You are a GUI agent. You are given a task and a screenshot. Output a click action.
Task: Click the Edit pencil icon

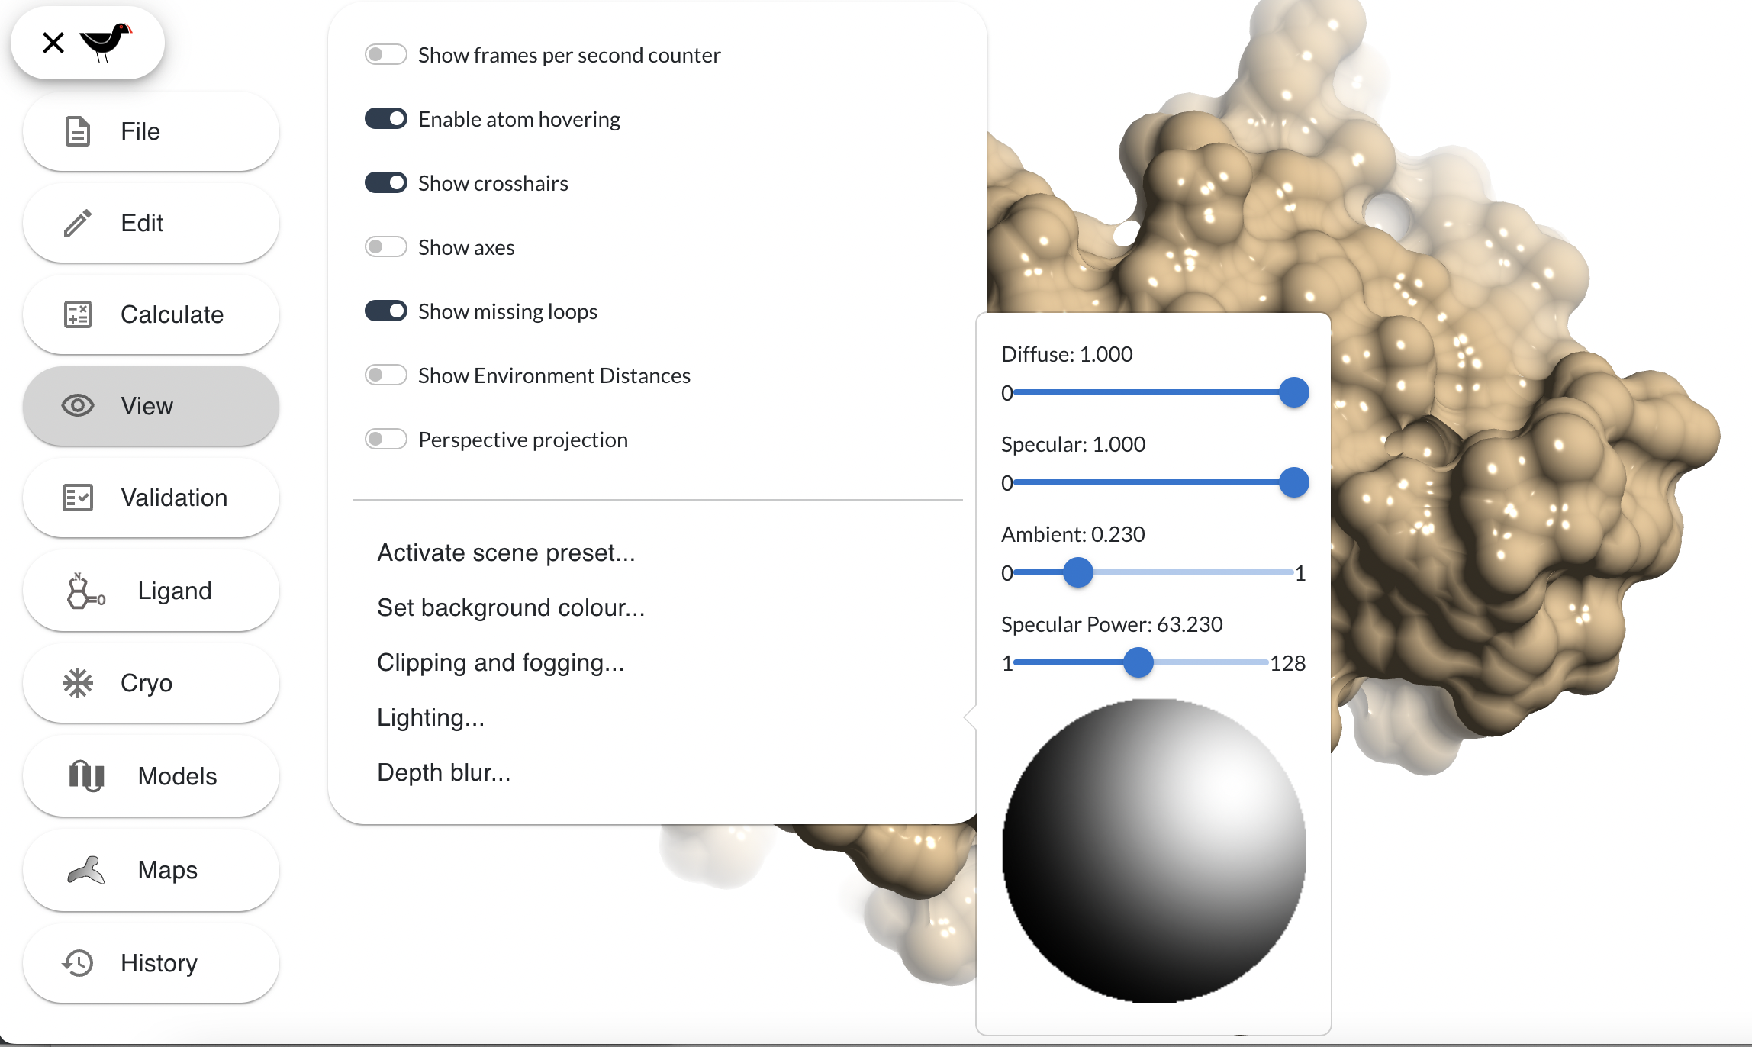coord(77,223)
